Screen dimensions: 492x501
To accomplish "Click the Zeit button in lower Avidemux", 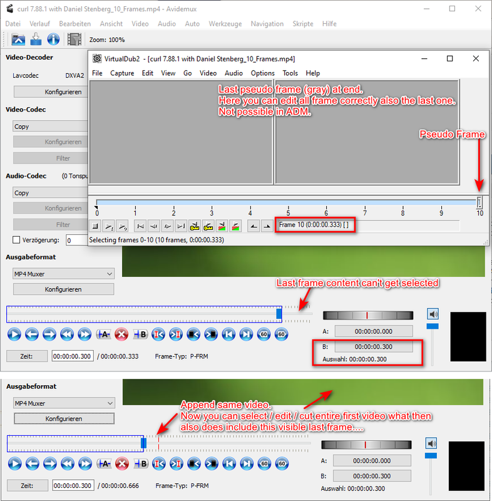I will click(x=28, y=485).
